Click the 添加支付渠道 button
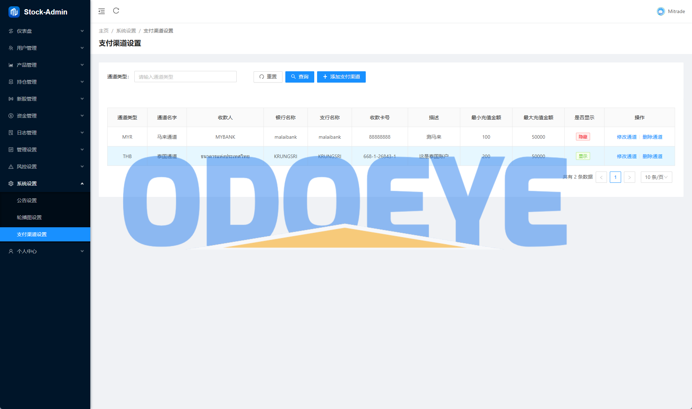 pyautogui.click(x=341, y=77)
